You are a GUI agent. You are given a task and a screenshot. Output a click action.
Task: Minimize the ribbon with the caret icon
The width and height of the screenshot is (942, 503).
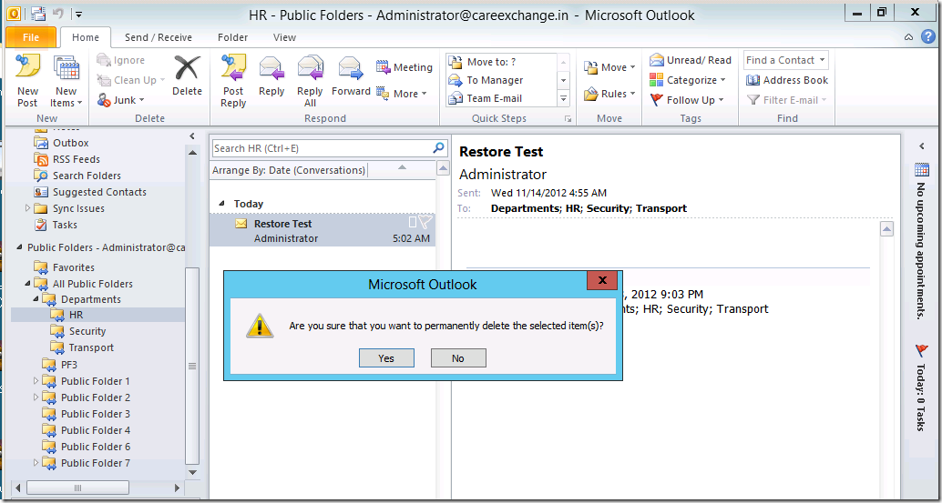[x=909, y=37]
